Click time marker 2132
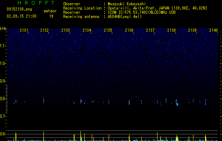 pos(44,30)
